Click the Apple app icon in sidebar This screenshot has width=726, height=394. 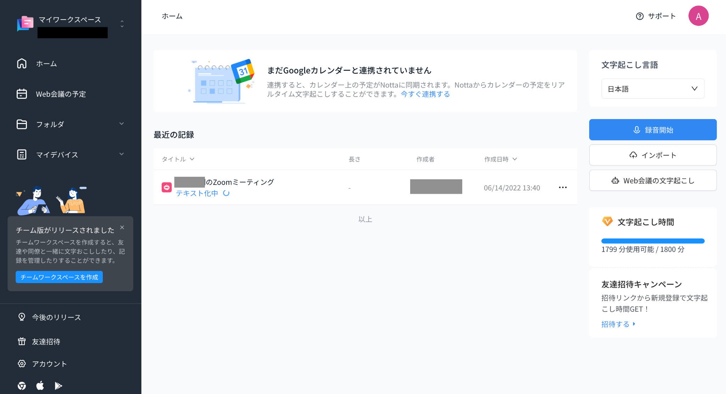coord(40,385)
